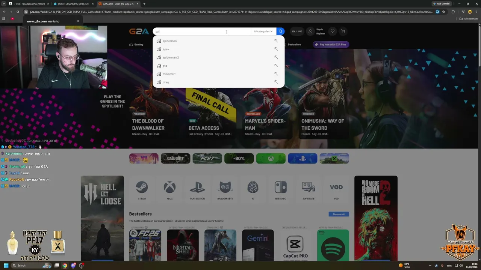The height and width of the screenshot is (270, 481).
Task: Dismiss the g2a.com permission prompt
Action: point(78,21)
